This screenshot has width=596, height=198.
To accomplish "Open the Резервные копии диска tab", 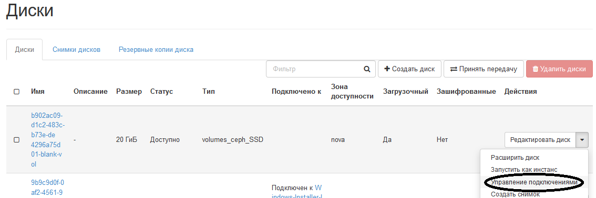I will point(156,50).
